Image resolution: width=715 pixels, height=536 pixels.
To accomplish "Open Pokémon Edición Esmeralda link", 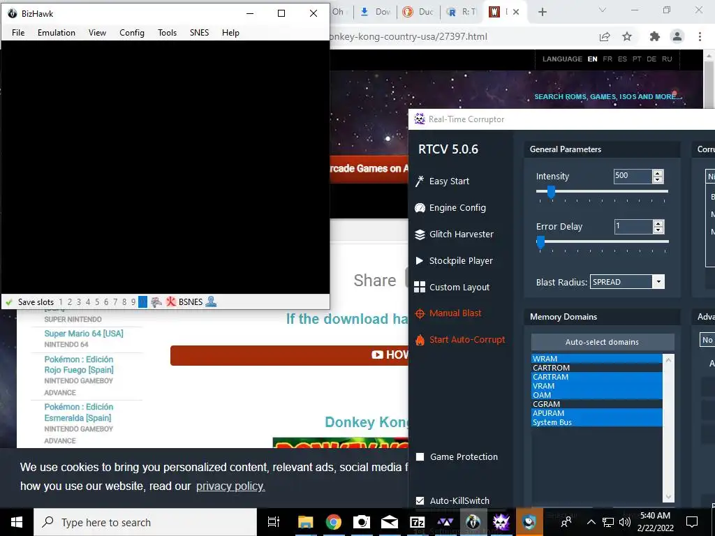I will tap(78, 412).
